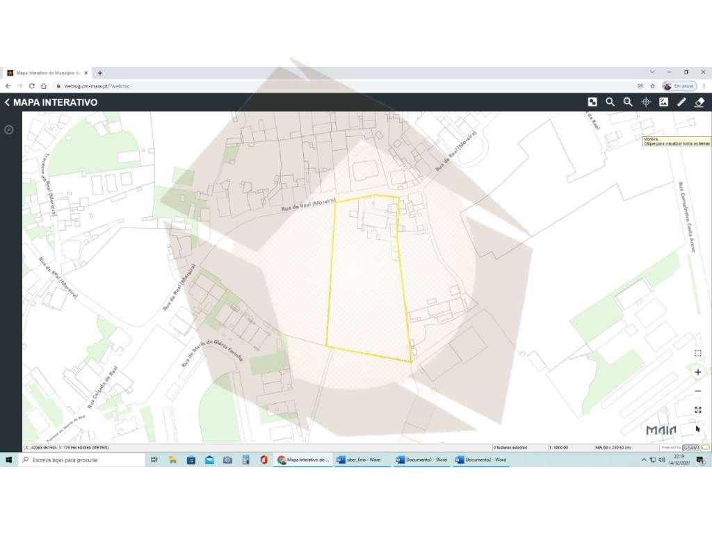Activate the rectangular selection tool on map

click(x=698, y=353)
